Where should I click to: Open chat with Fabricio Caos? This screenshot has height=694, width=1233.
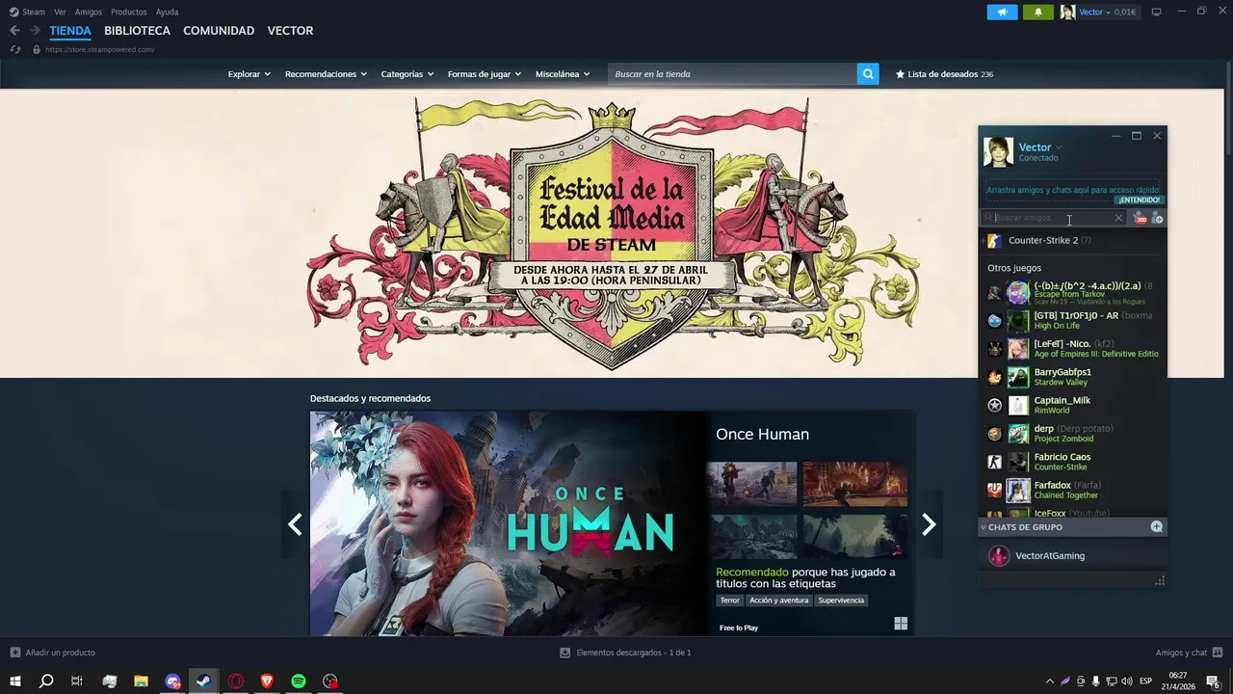(x=1073, y=462)
